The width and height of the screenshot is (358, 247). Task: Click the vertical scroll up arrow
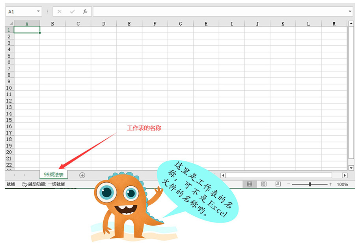(351, 23)
